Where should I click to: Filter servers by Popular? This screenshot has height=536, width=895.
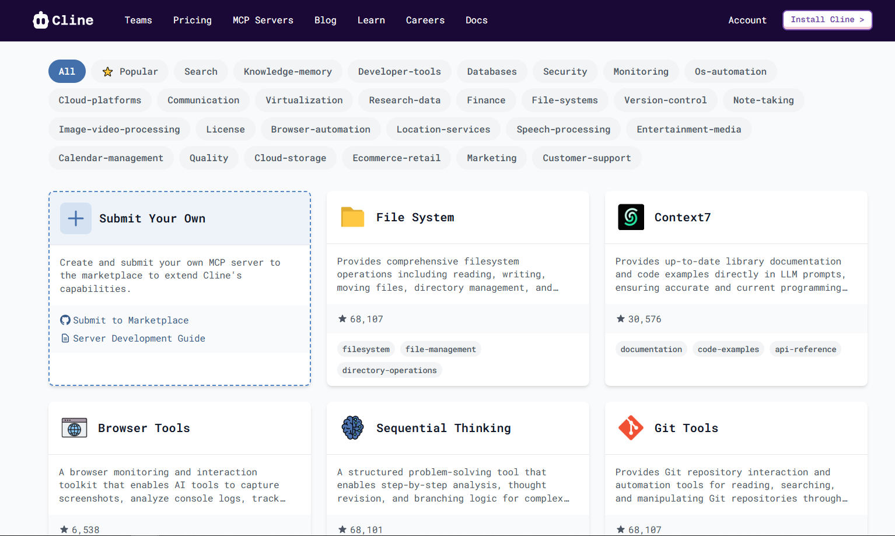[130, 71]
